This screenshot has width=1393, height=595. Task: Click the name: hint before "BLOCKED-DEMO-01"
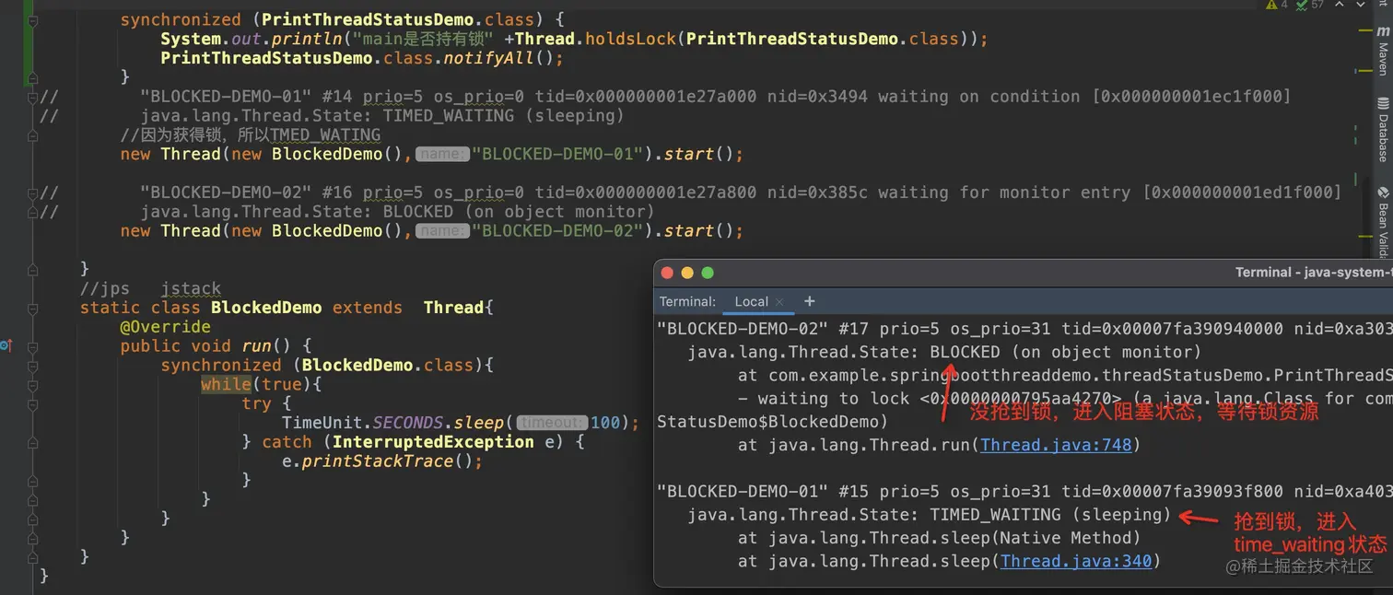click(x=442, y=155)
